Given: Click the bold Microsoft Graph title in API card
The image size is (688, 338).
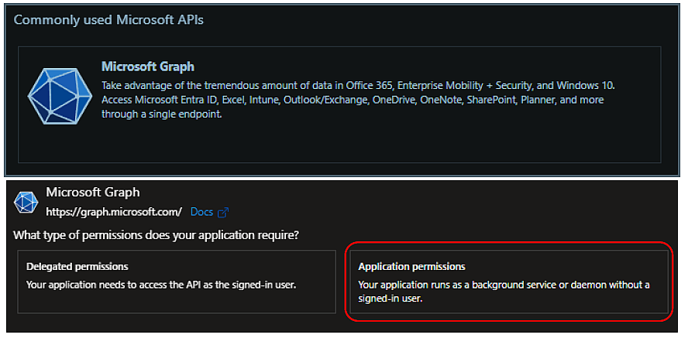Looking at the screenshot, I should tap(147, 67).
